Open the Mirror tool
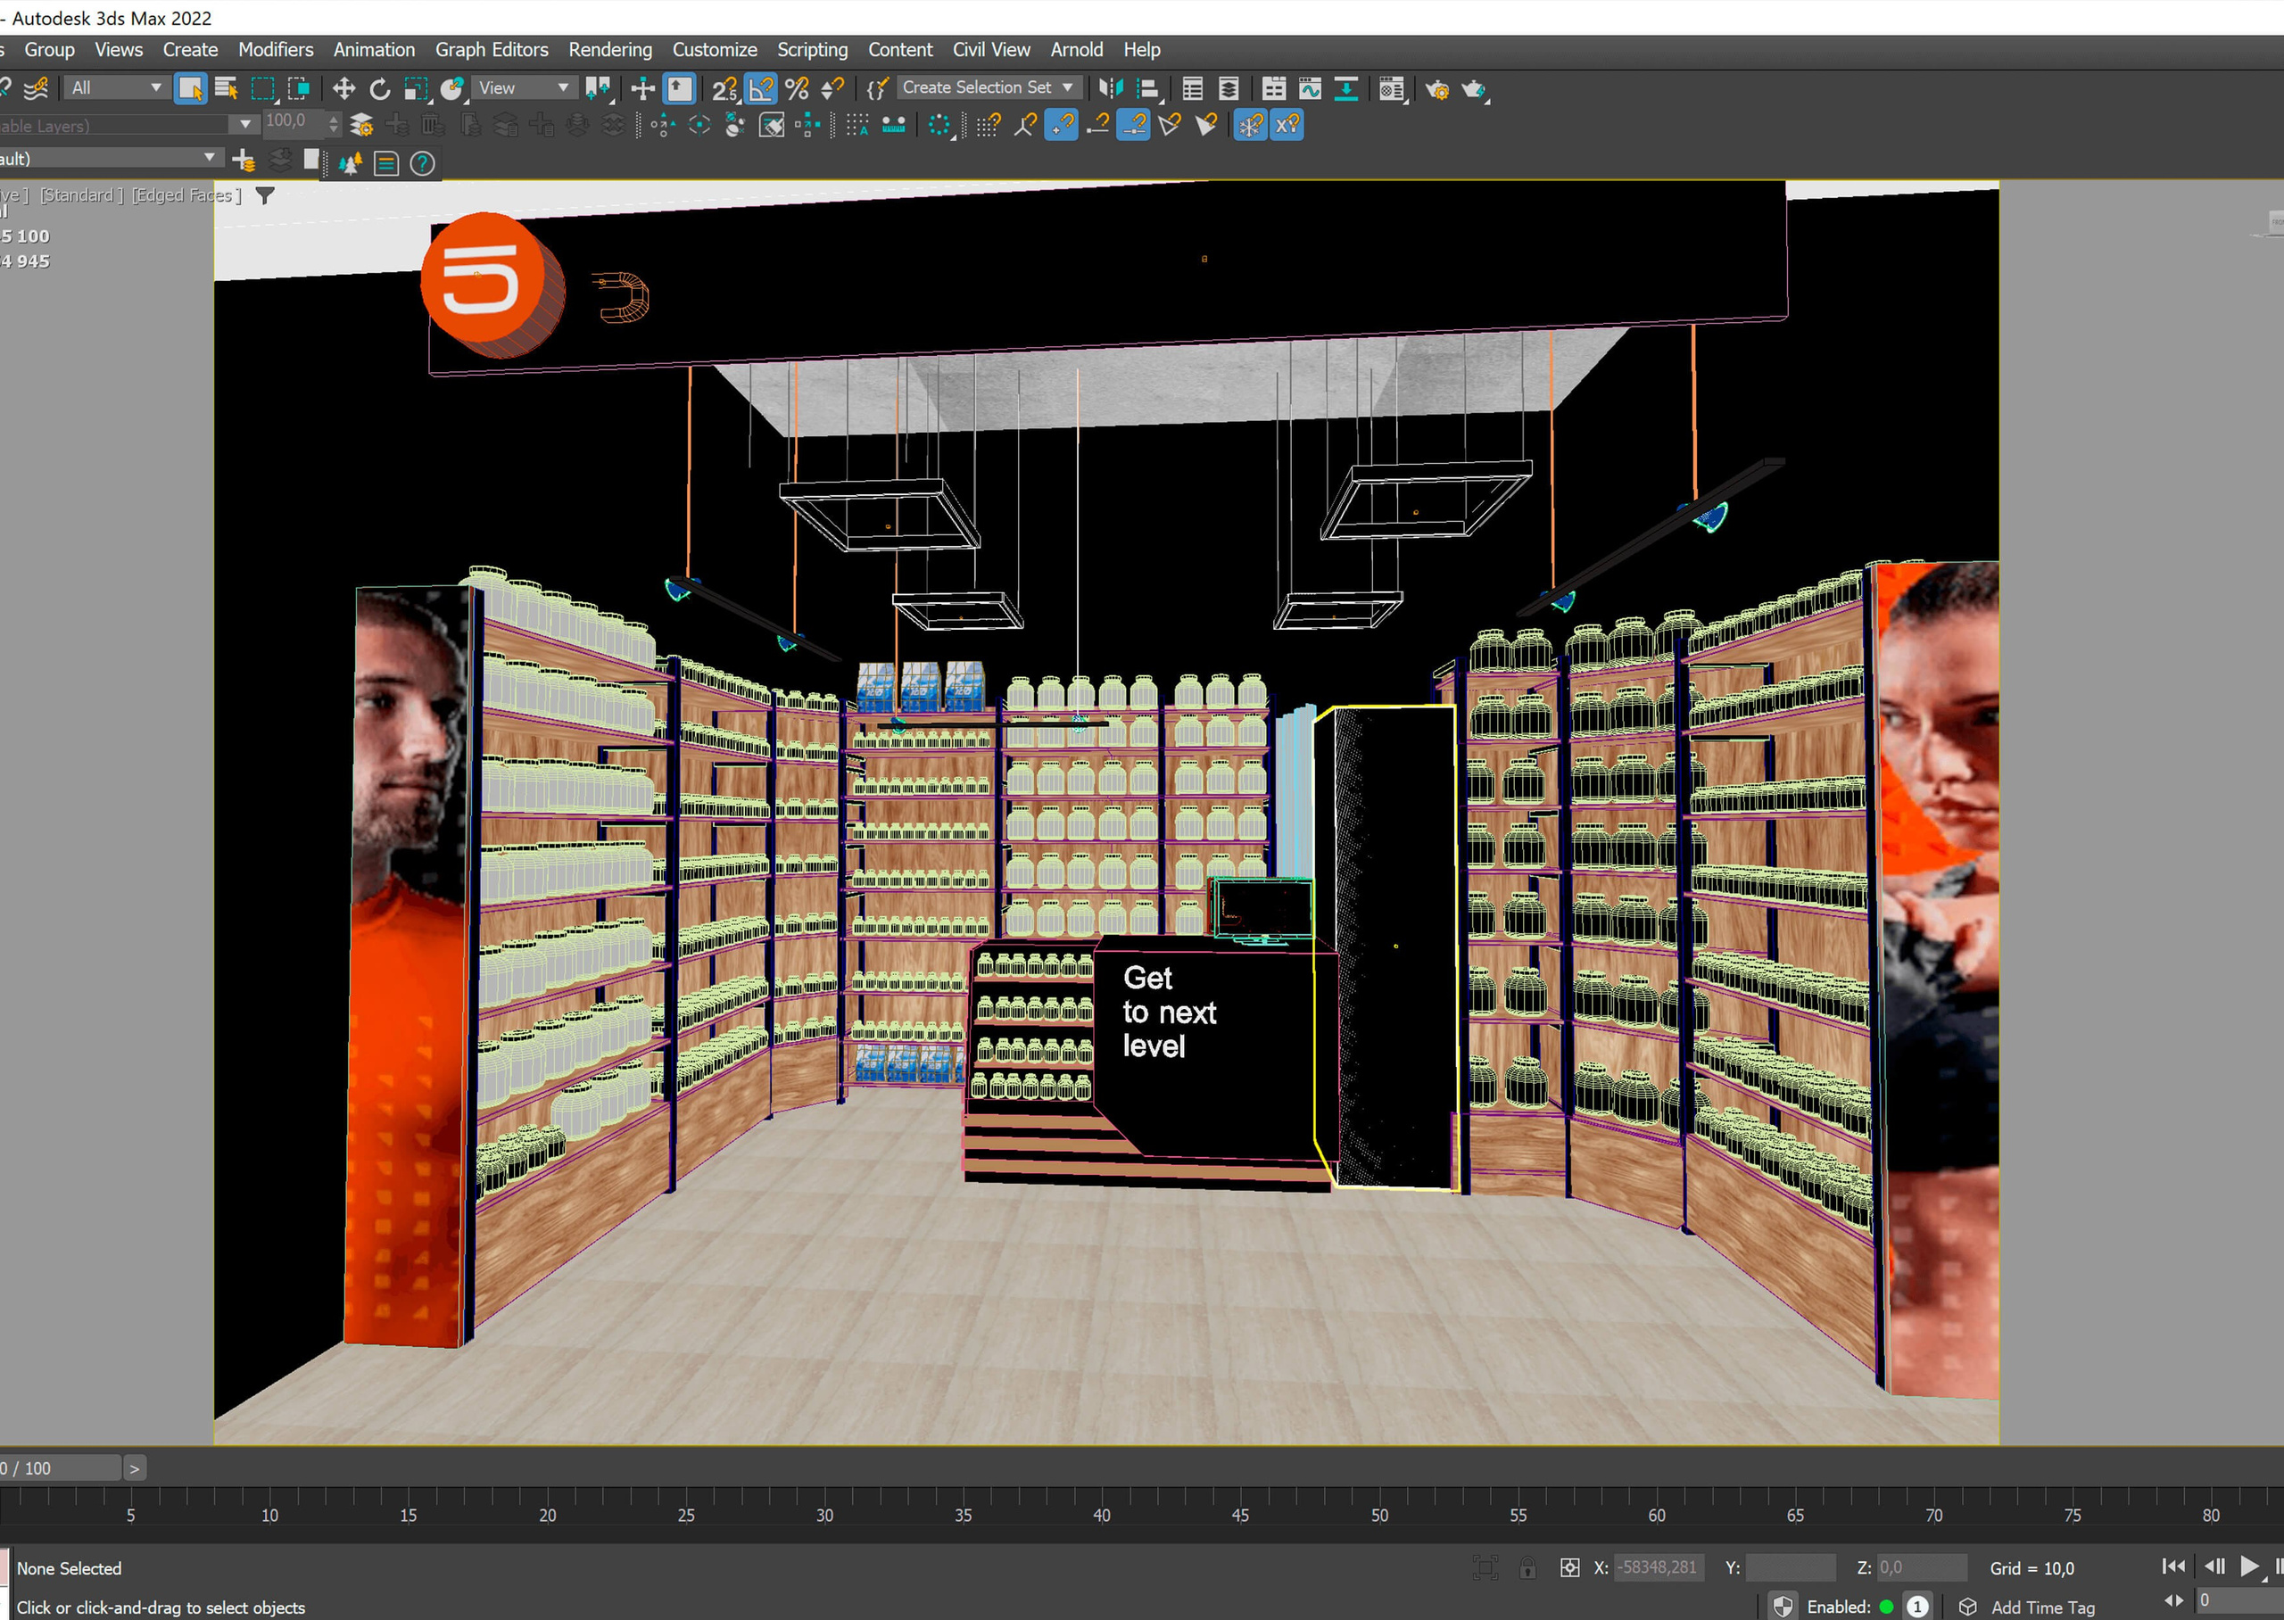Viewport: 2284px width, 1620px height. point(1110,87)
